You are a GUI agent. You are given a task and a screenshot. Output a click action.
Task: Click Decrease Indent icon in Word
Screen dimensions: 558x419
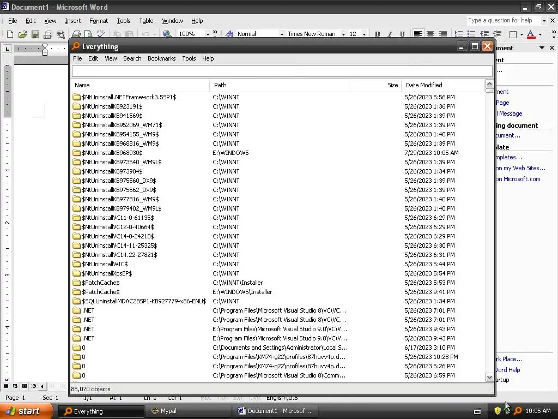(x=484, y=34)
